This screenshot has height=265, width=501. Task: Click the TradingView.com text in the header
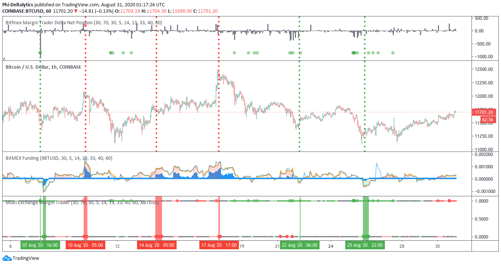(80, 4)
